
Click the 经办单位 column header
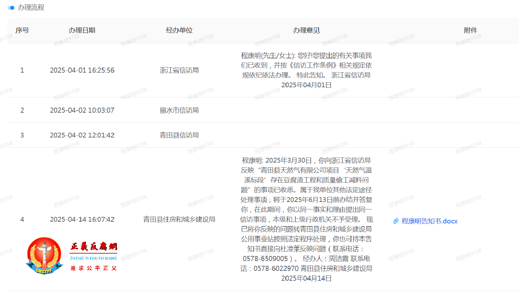pos(179,30)
